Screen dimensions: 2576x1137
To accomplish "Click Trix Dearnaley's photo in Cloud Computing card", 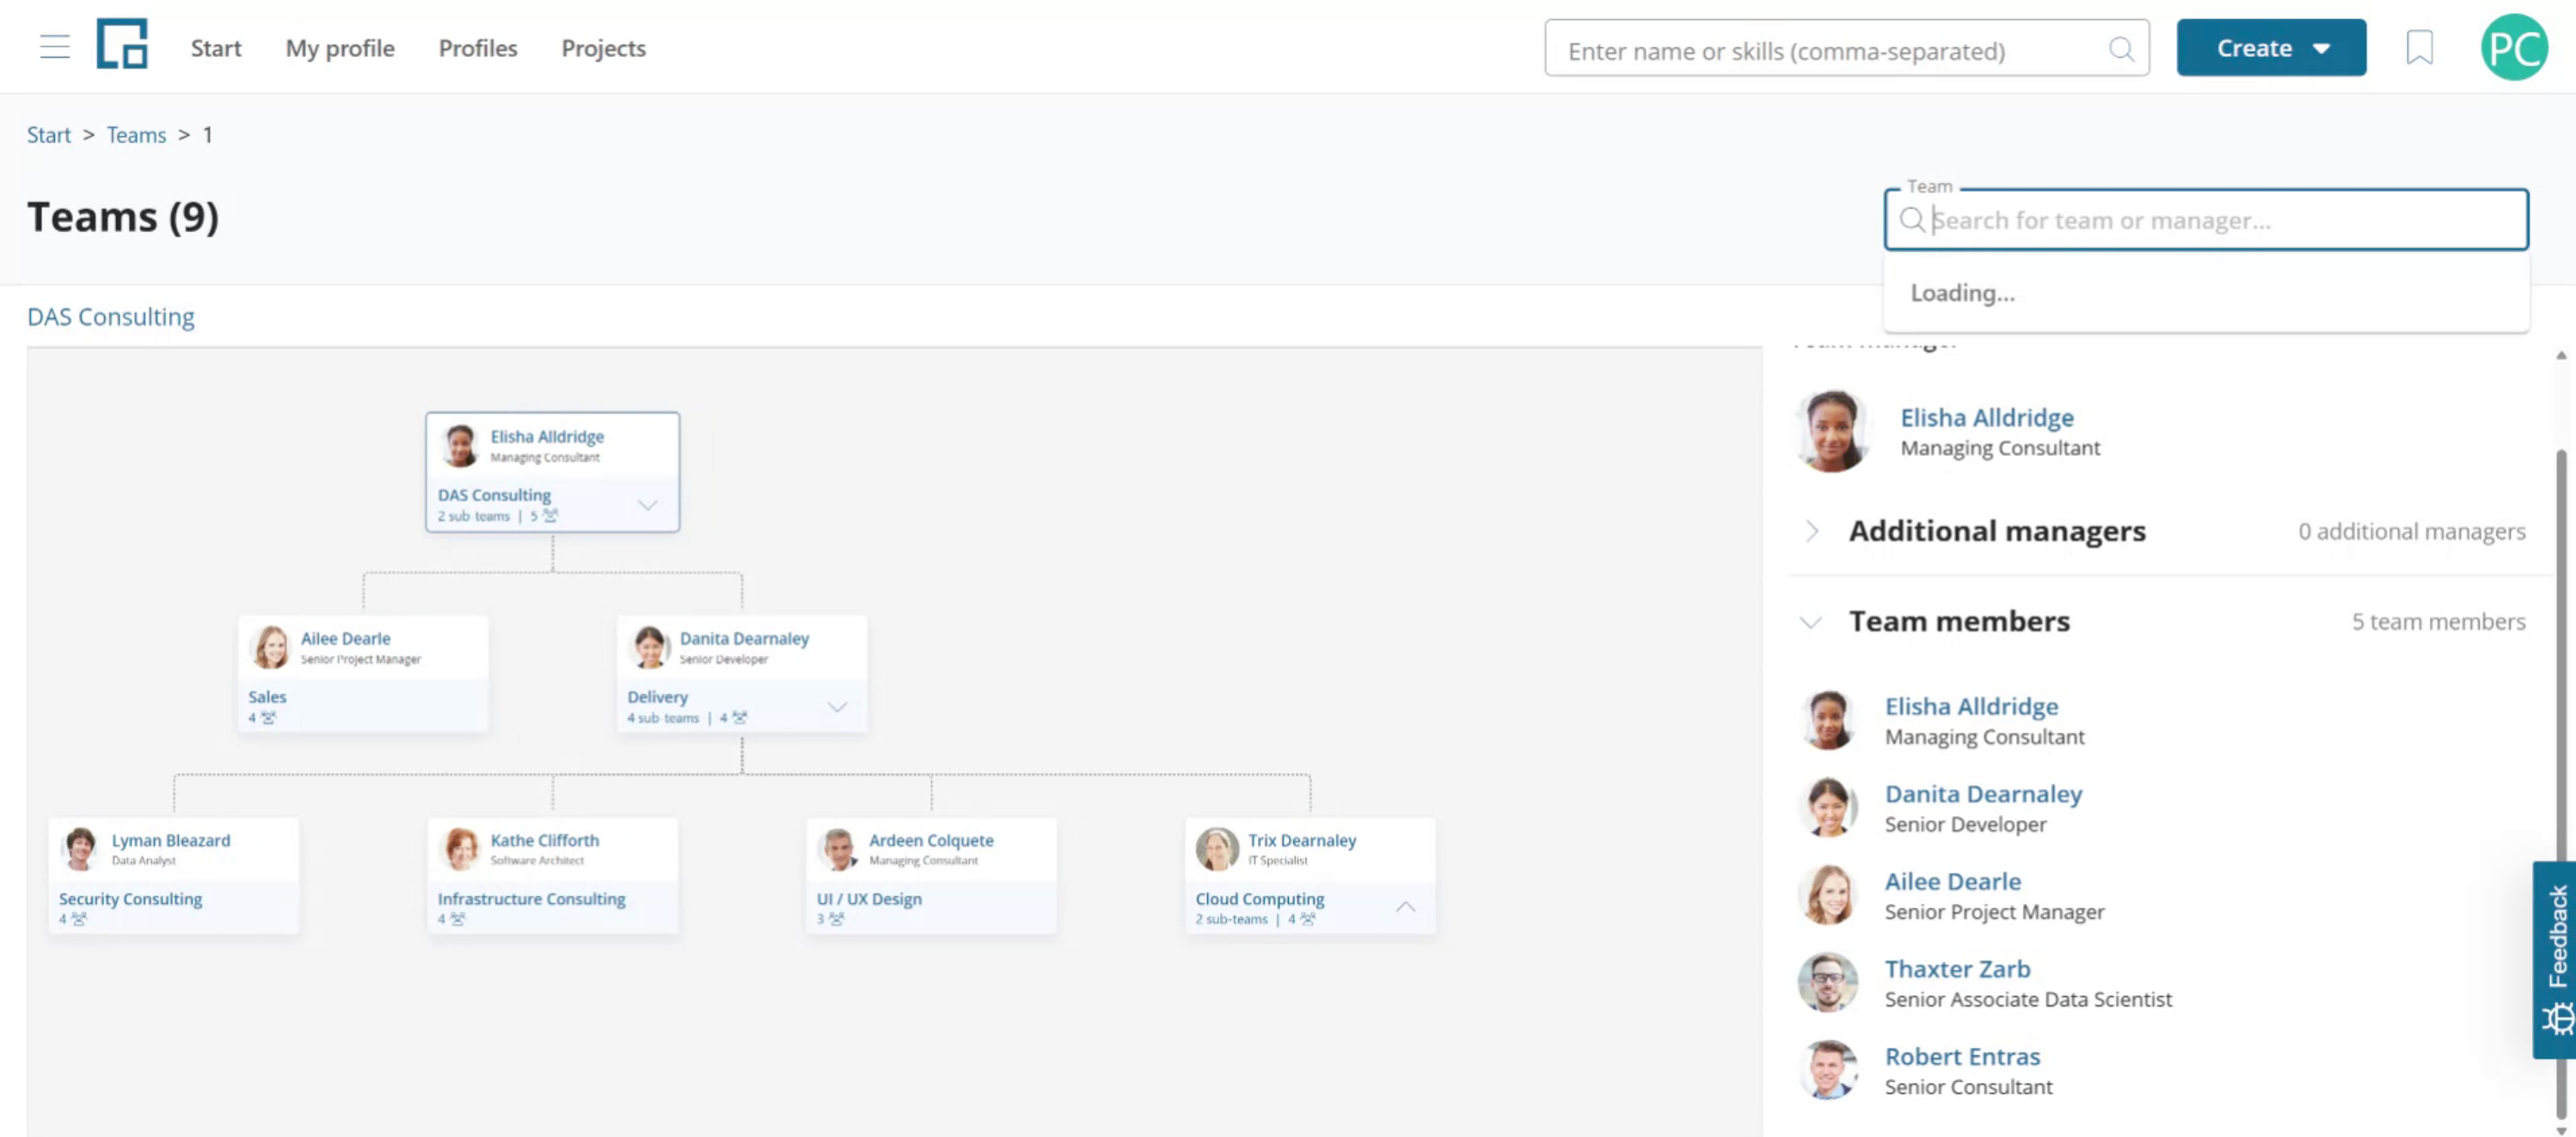I will pos(1217,849).
